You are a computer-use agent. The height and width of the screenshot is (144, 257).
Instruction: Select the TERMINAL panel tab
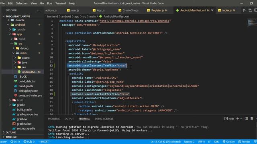84,119
